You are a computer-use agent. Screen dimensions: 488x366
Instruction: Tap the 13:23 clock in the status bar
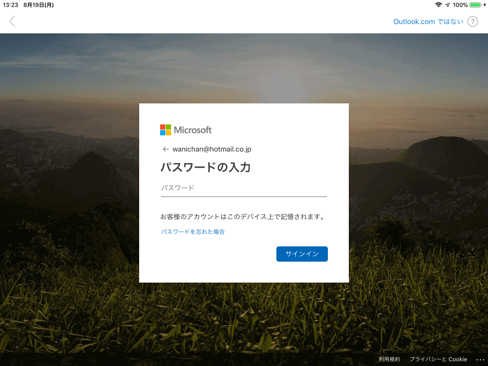pos(10,5)
